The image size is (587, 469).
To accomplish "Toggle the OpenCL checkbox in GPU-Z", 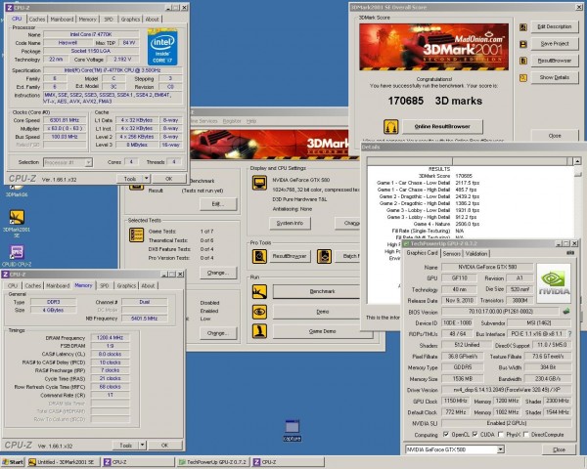I will click(446, 434).
